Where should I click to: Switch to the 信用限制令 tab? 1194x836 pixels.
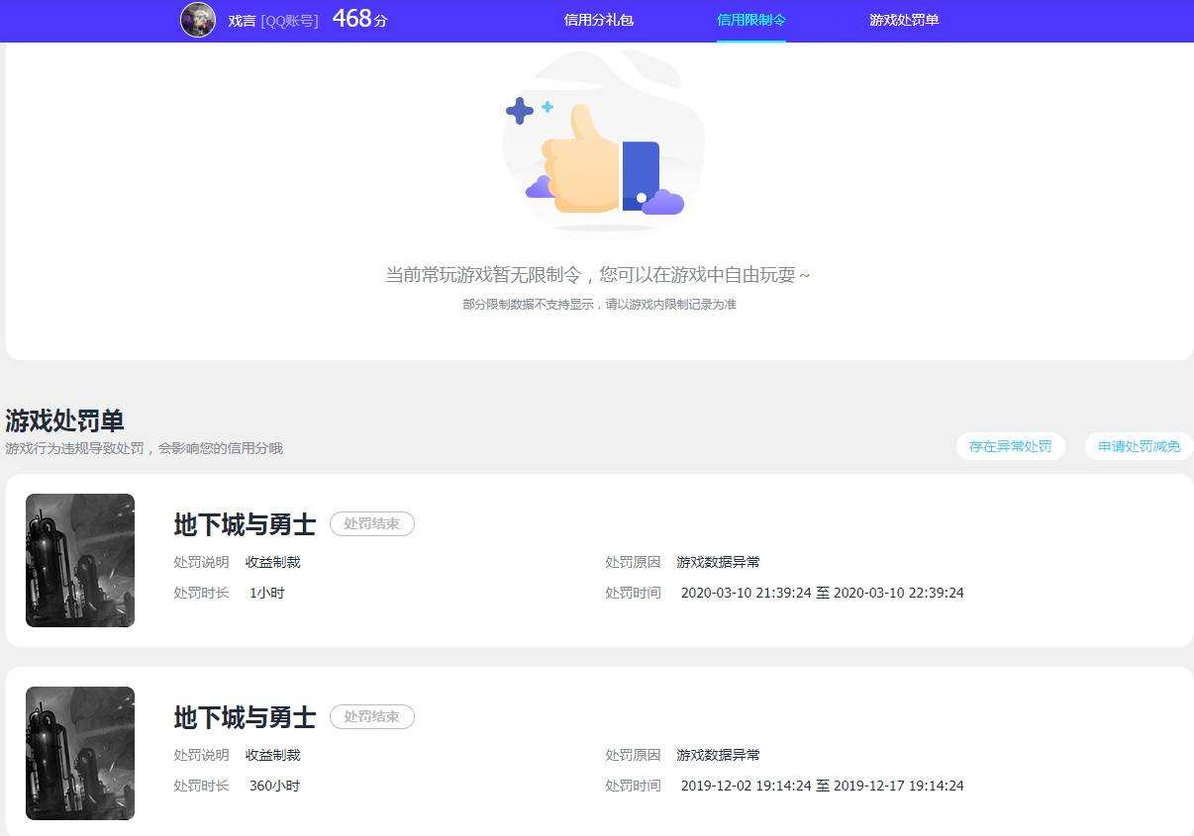pos(751,20)
